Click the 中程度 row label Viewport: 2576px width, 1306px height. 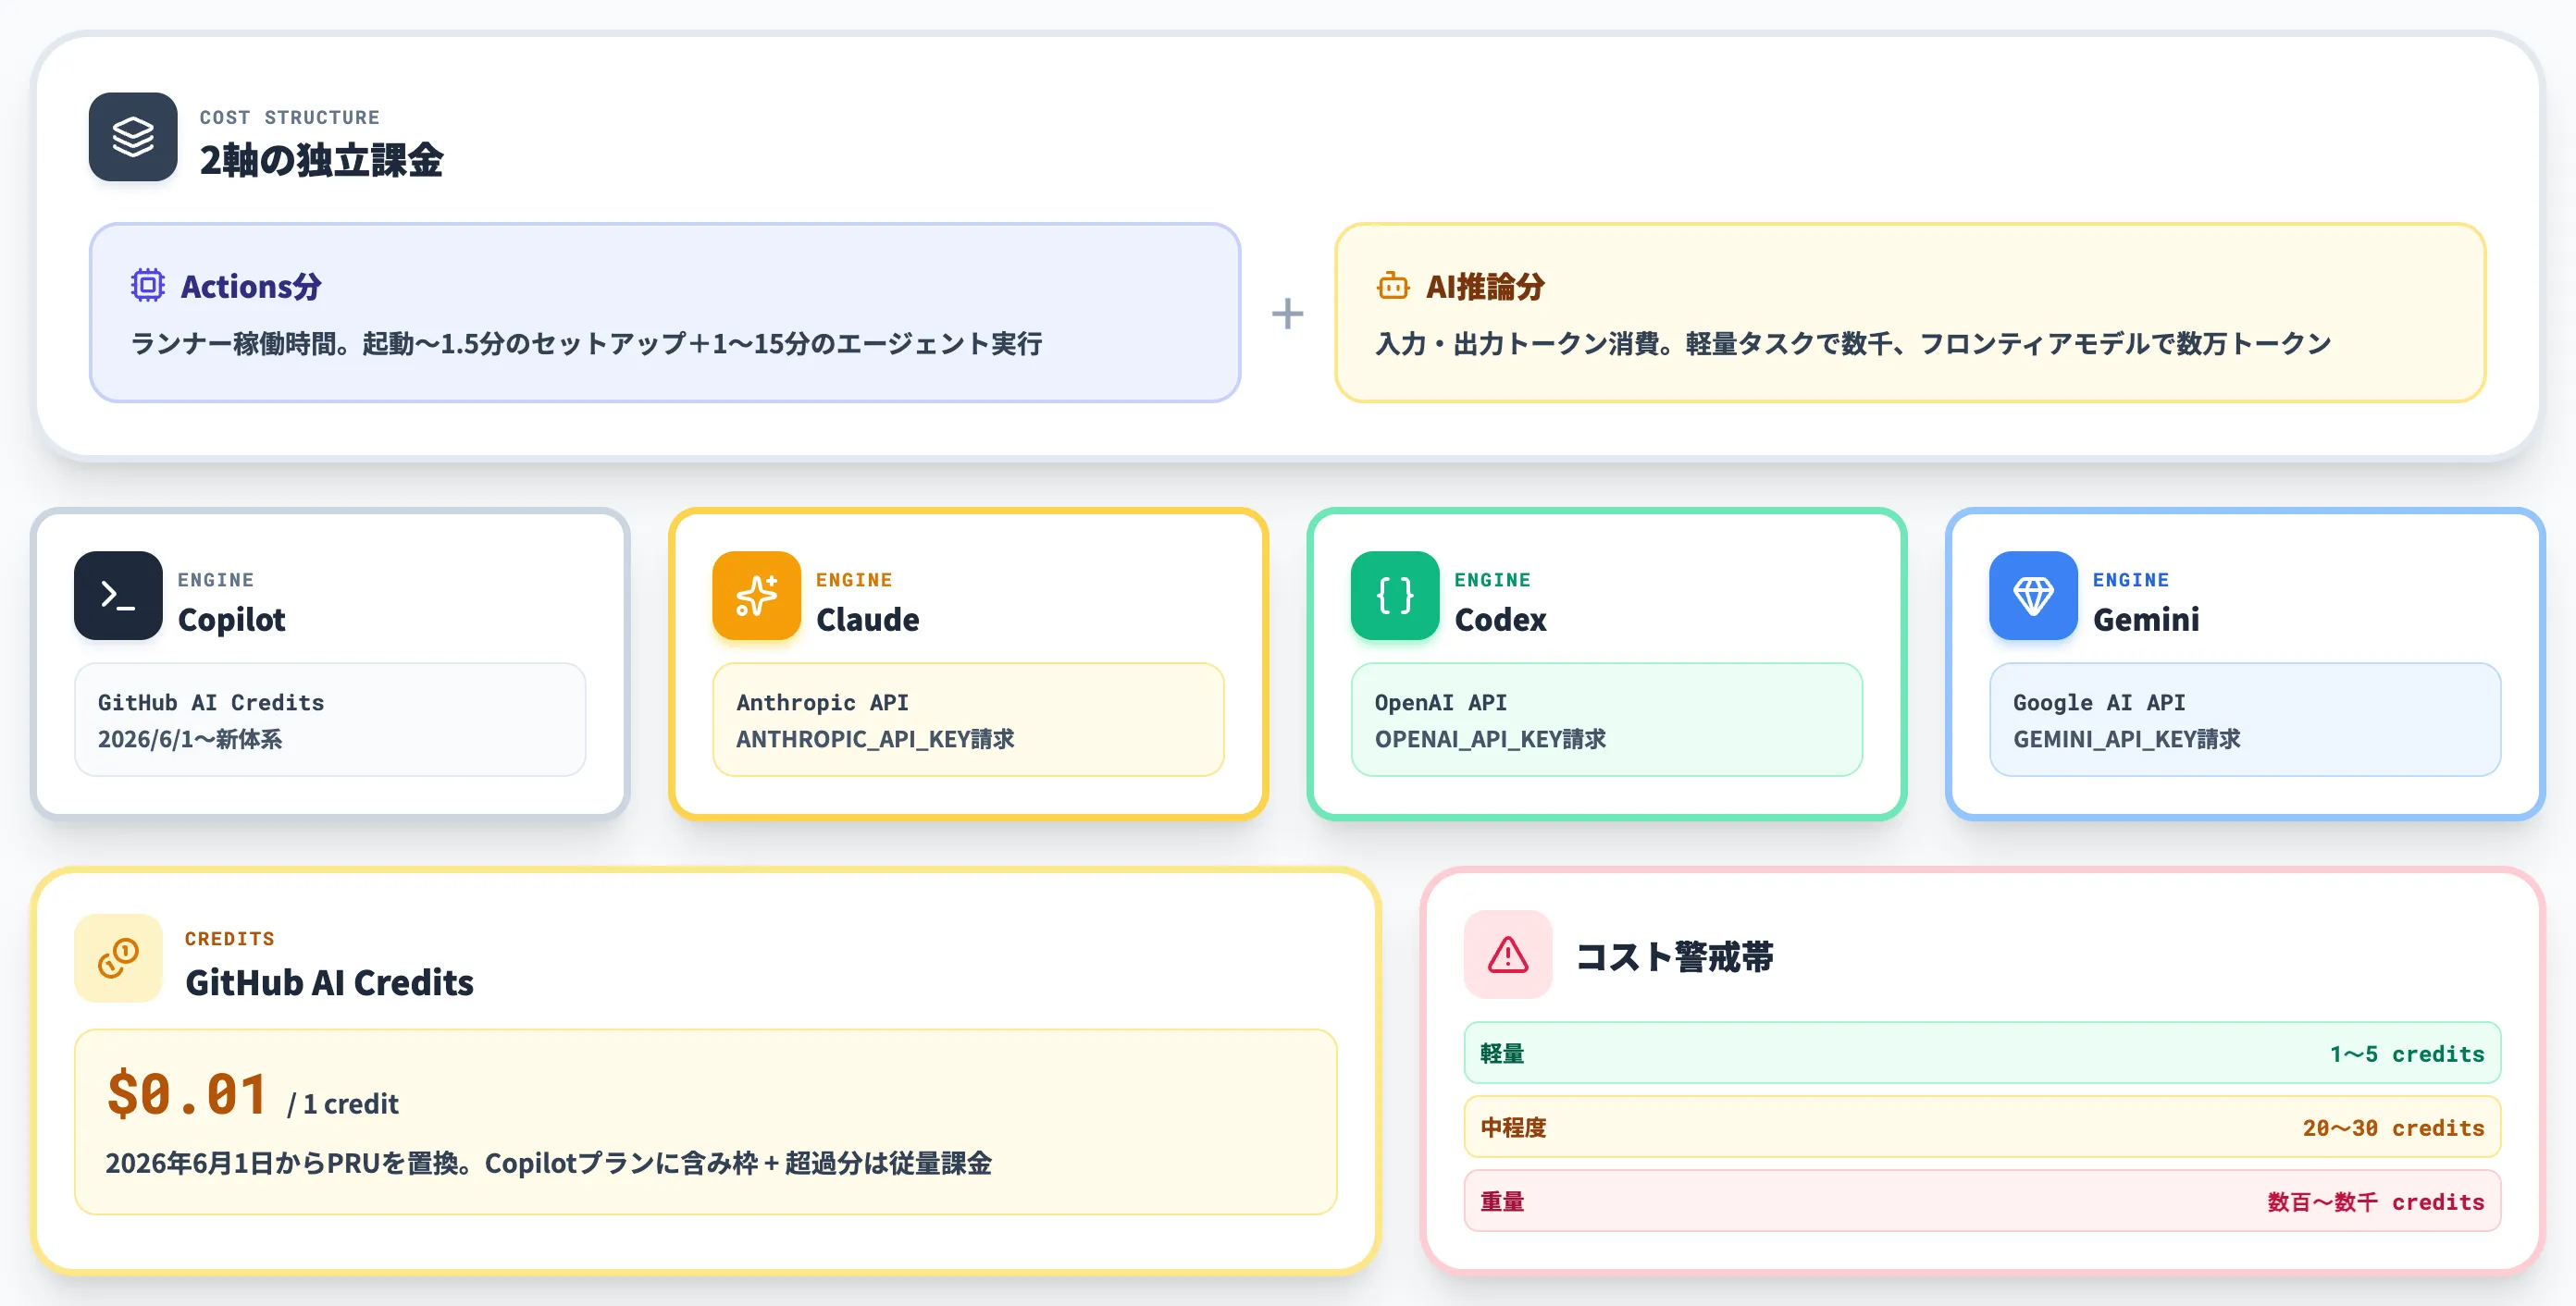point(1513,1127)
